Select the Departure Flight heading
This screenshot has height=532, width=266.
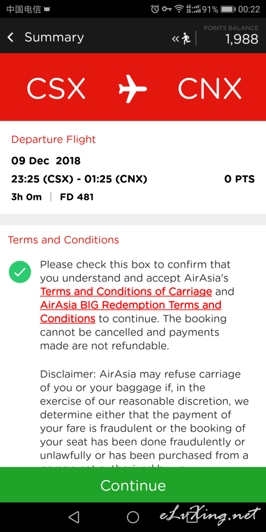tap(54, 139)
